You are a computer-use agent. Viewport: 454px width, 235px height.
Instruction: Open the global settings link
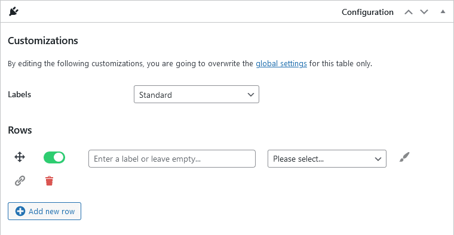coord(281,63)
